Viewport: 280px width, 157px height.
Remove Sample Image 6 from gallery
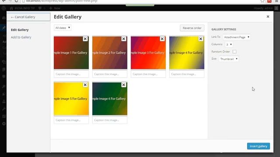[123, 85]
